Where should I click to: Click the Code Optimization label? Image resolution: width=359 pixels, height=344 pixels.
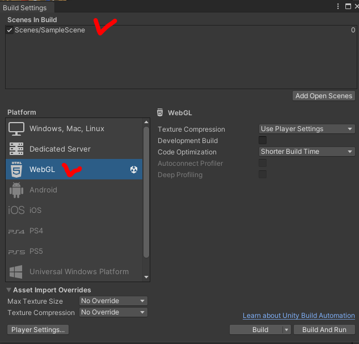click(187, 152)
